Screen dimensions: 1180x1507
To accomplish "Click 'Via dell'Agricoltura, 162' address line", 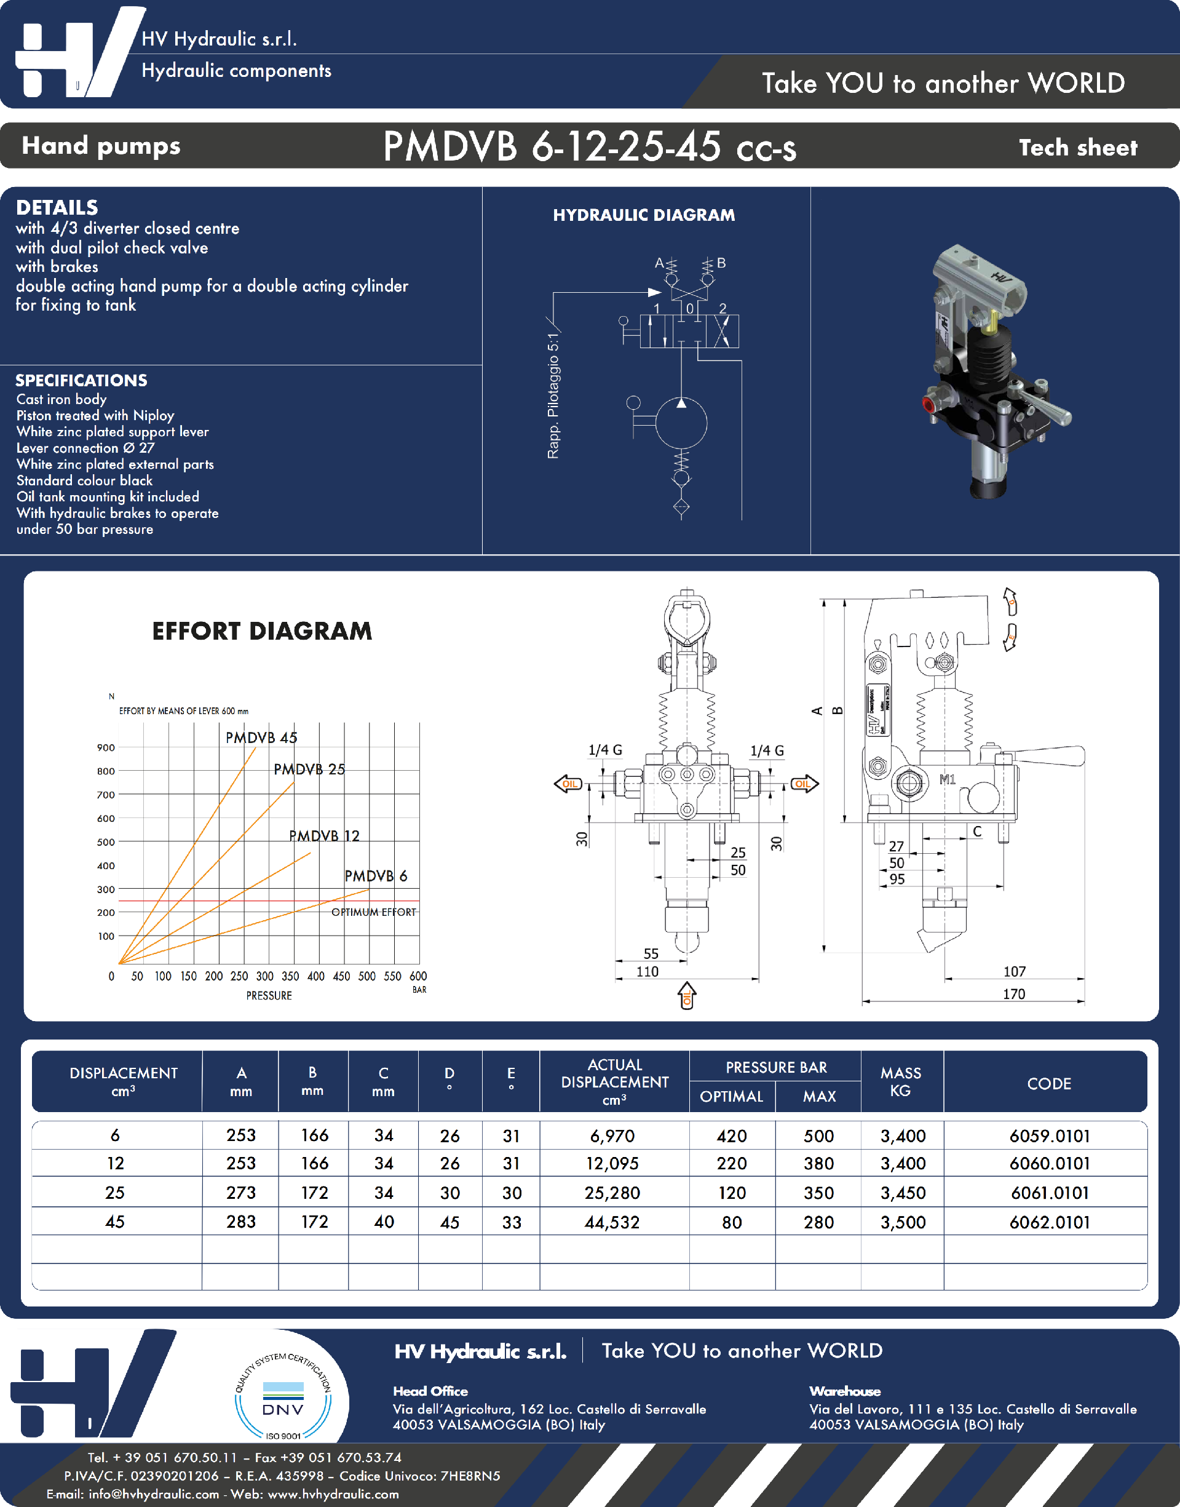I will [x=549, y=1409].
